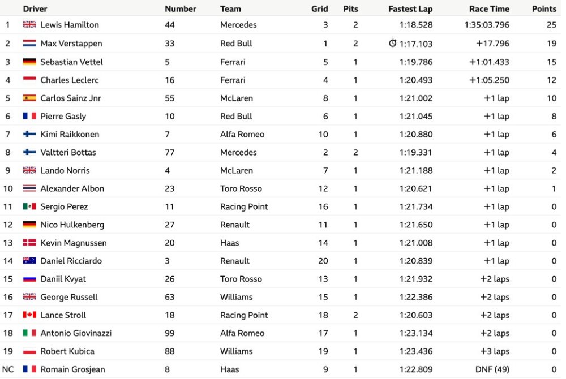The width and height of the screenshot is (566, 379).
Task: Click the Canadian flag beside Lance Stroll
Action: tap(29, 315)
